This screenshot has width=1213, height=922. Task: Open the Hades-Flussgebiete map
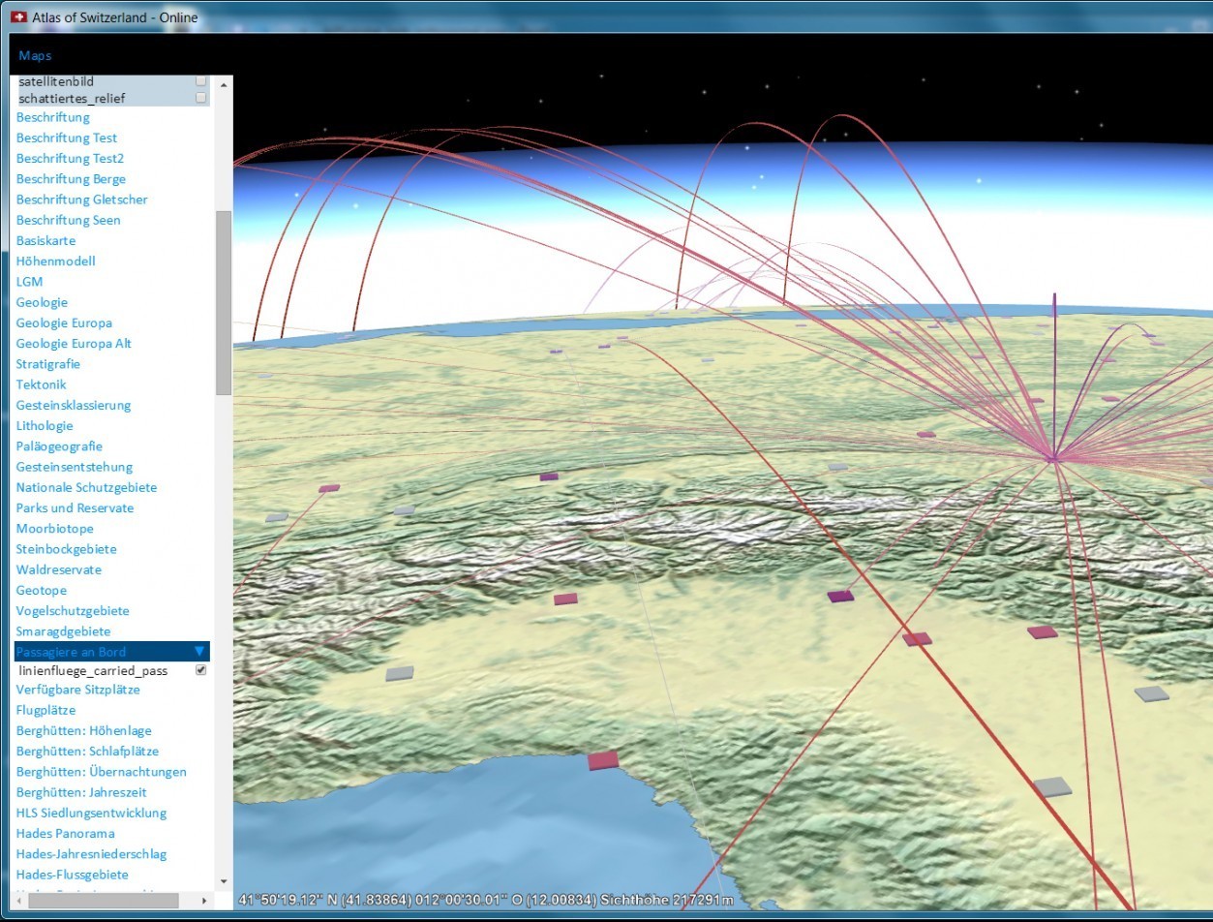73,875
